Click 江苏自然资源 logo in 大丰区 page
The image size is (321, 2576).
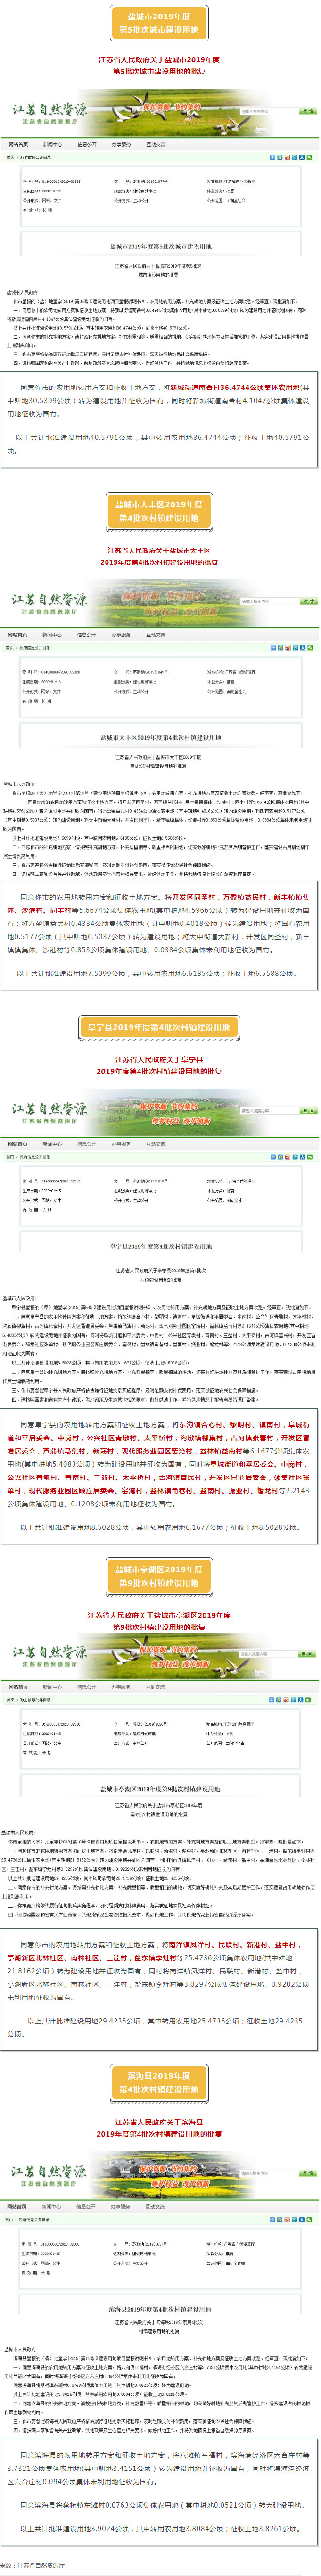click(50, 603)
